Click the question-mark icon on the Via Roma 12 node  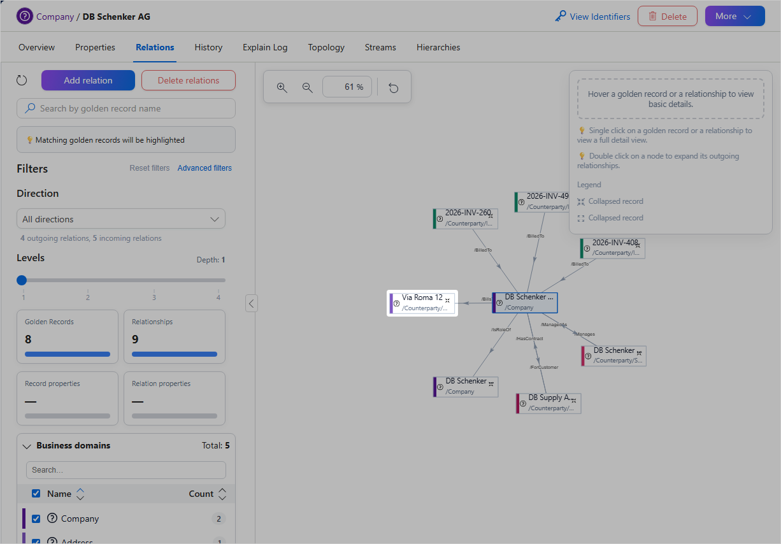(x=396, y=303)
